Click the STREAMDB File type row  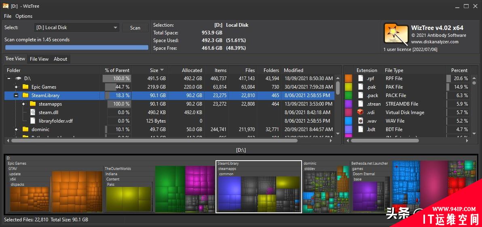coord(407,104)
